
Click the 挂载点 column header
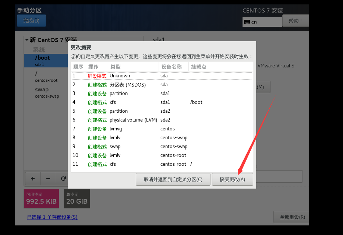tap(220, 67)
